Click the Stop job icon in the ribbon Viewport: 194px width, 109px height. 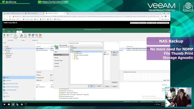click(x=8, y=35)
